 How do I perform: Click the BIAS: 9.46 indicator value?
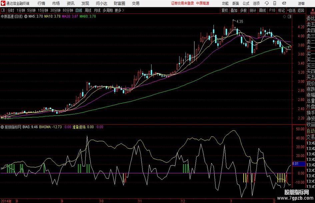pos(30,127)
